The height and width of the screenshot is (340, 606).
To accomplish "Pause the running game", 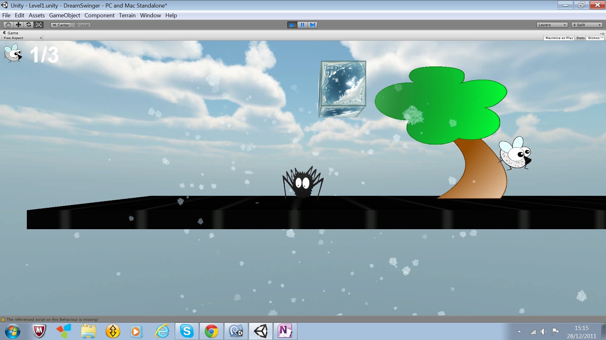I will click(302, 25).
